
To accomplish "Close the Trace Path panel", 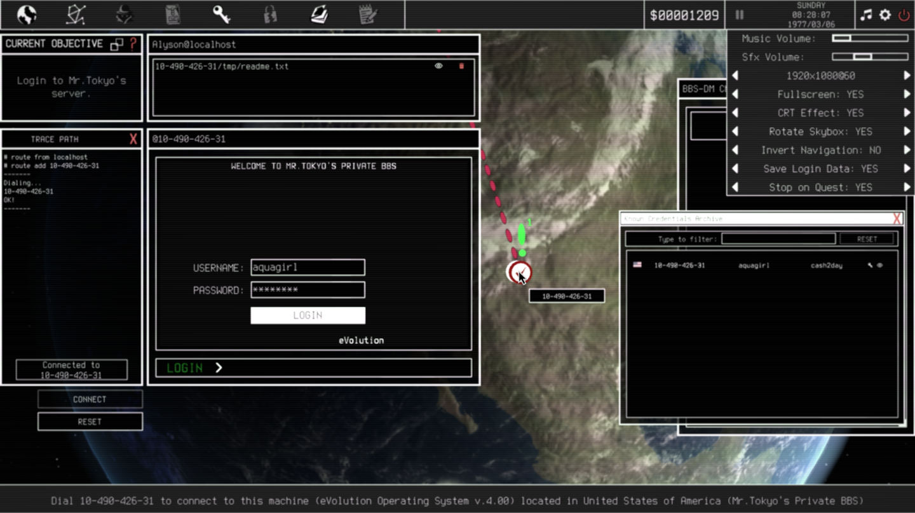I will click(133, 139).
